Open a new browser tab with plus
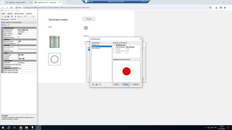 (64, 3)
